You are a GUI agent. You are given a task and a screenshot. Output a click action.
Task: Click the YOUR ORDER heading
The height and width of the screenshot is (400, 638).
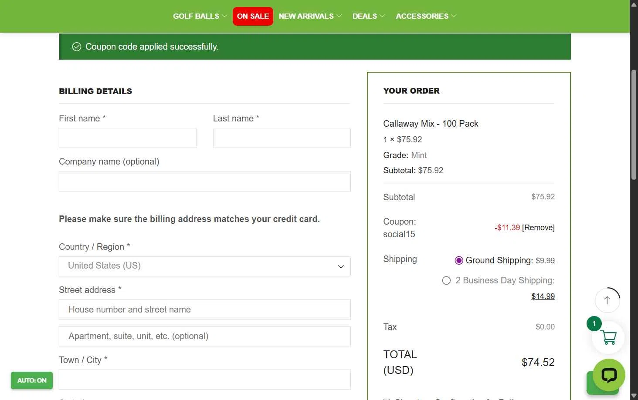click(x=411, y=91)
